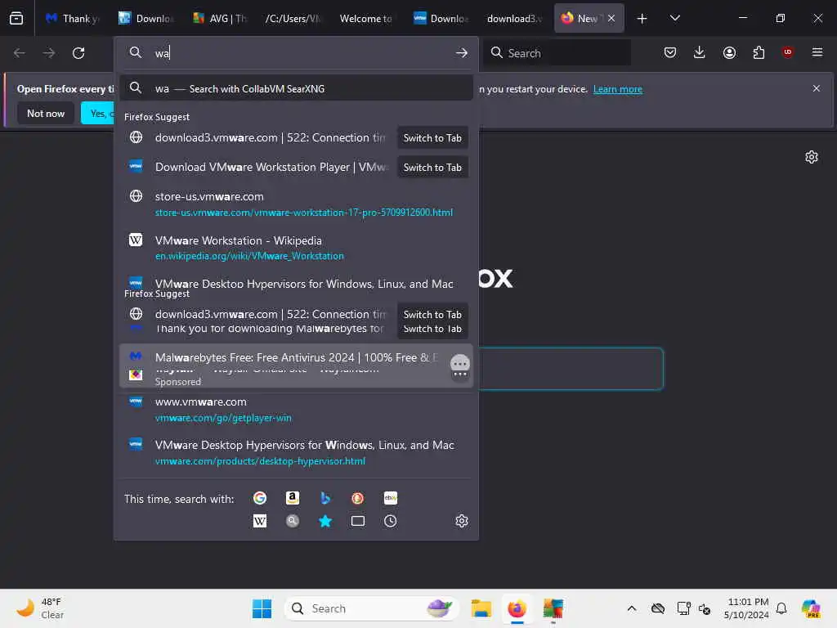Screen dimensions: 837x628
Task: Switch to Tab for Download VMware Workstation Player
Action: click(x=432, y=167)
